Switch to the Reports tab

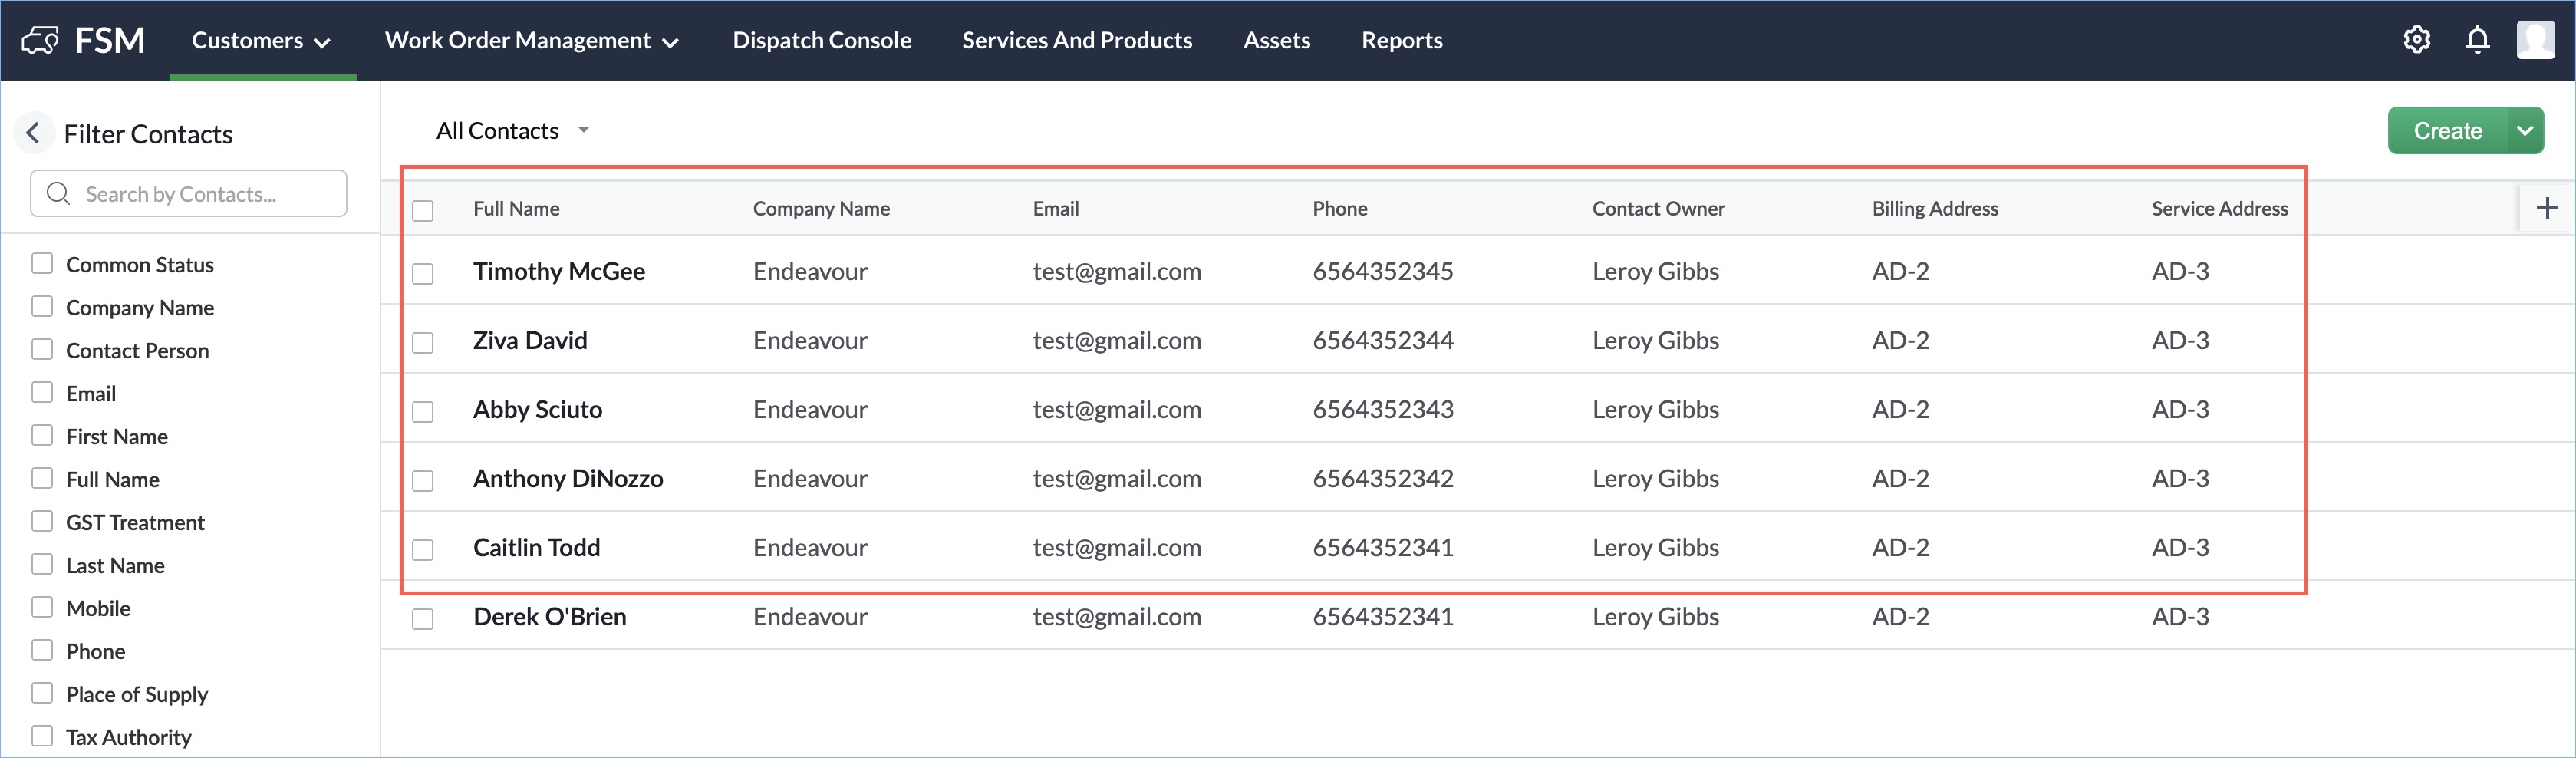[1401, 41]
